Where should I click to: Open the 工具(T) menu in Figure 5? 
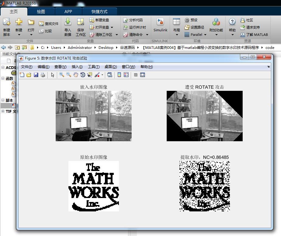pyautogui.click(x=94, y=67)
